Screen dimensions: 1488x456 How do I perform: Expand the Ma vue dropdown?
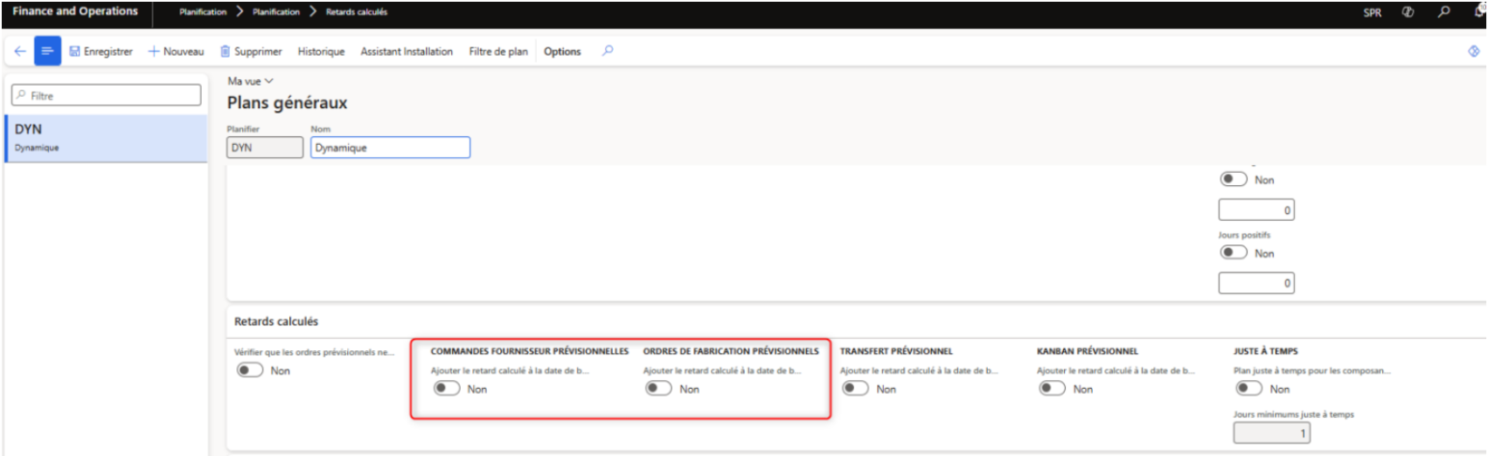coord(250,81)
